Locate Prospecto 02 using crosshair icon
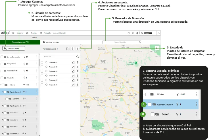The height and width of the screenshot is (140, 215). [x=46, y=67]
